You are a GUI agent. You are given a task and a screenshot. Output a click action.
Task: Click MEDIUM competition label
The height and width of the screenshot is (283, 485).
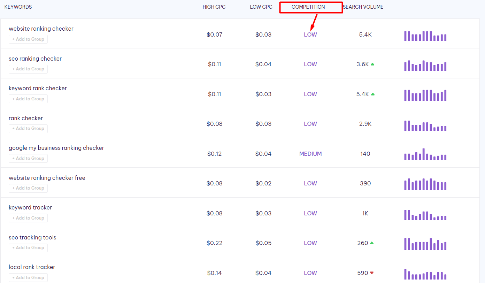[310, 154]
